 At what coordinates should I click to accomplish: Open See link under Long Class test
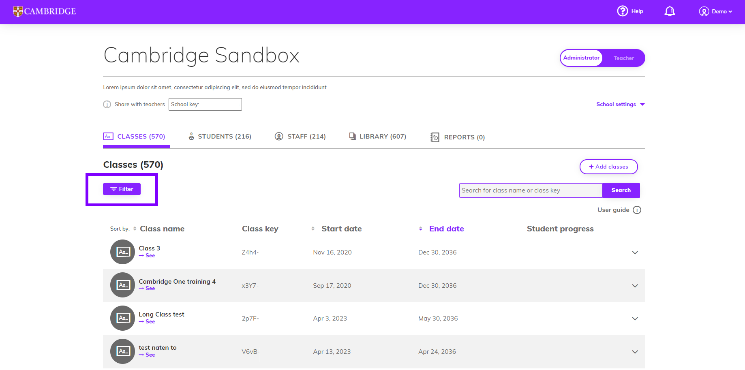tap(147, 322)
